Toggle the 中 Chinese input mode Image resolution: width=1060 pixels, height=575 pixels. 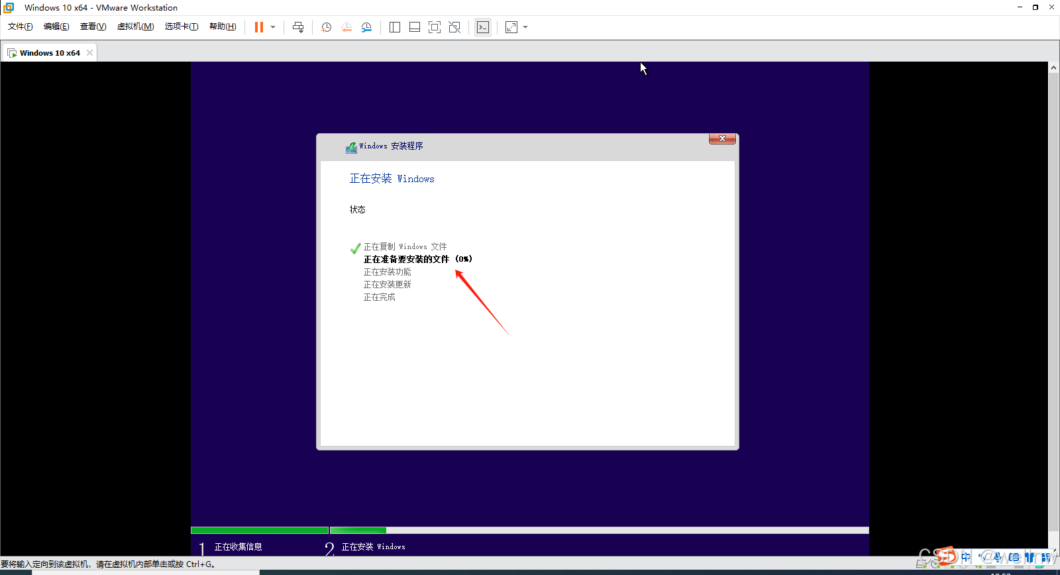966,557
